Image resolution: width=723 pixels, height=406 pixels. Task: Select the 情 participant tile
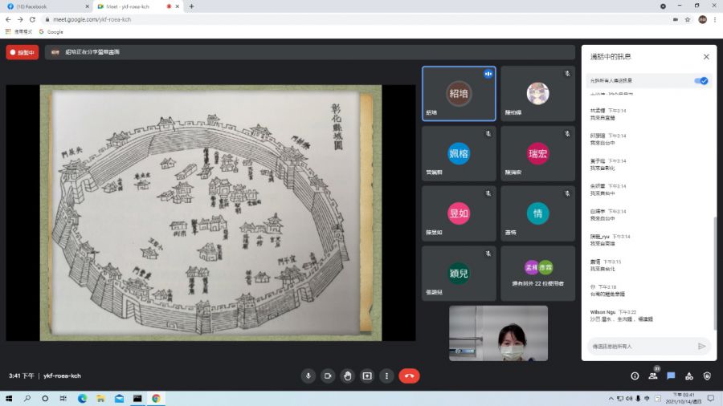click(537, 213)
